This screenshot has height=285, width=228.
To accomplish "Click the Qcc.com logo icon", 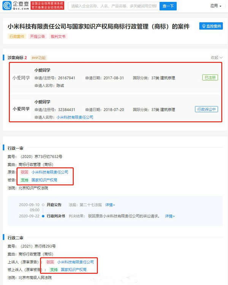I will point(7,5).
